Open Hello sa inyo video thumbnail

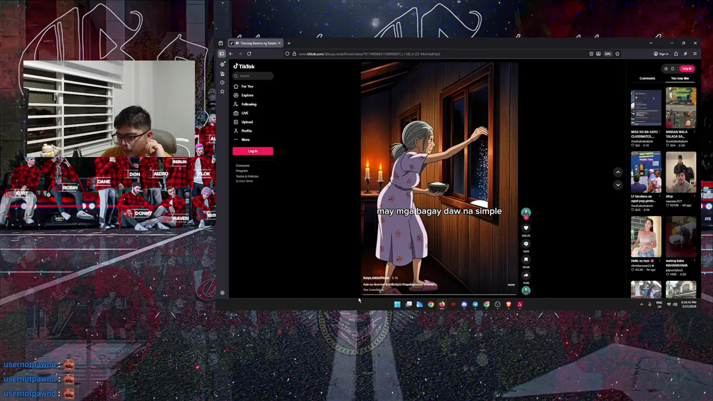pyautogui.click(x=646, y=237)
